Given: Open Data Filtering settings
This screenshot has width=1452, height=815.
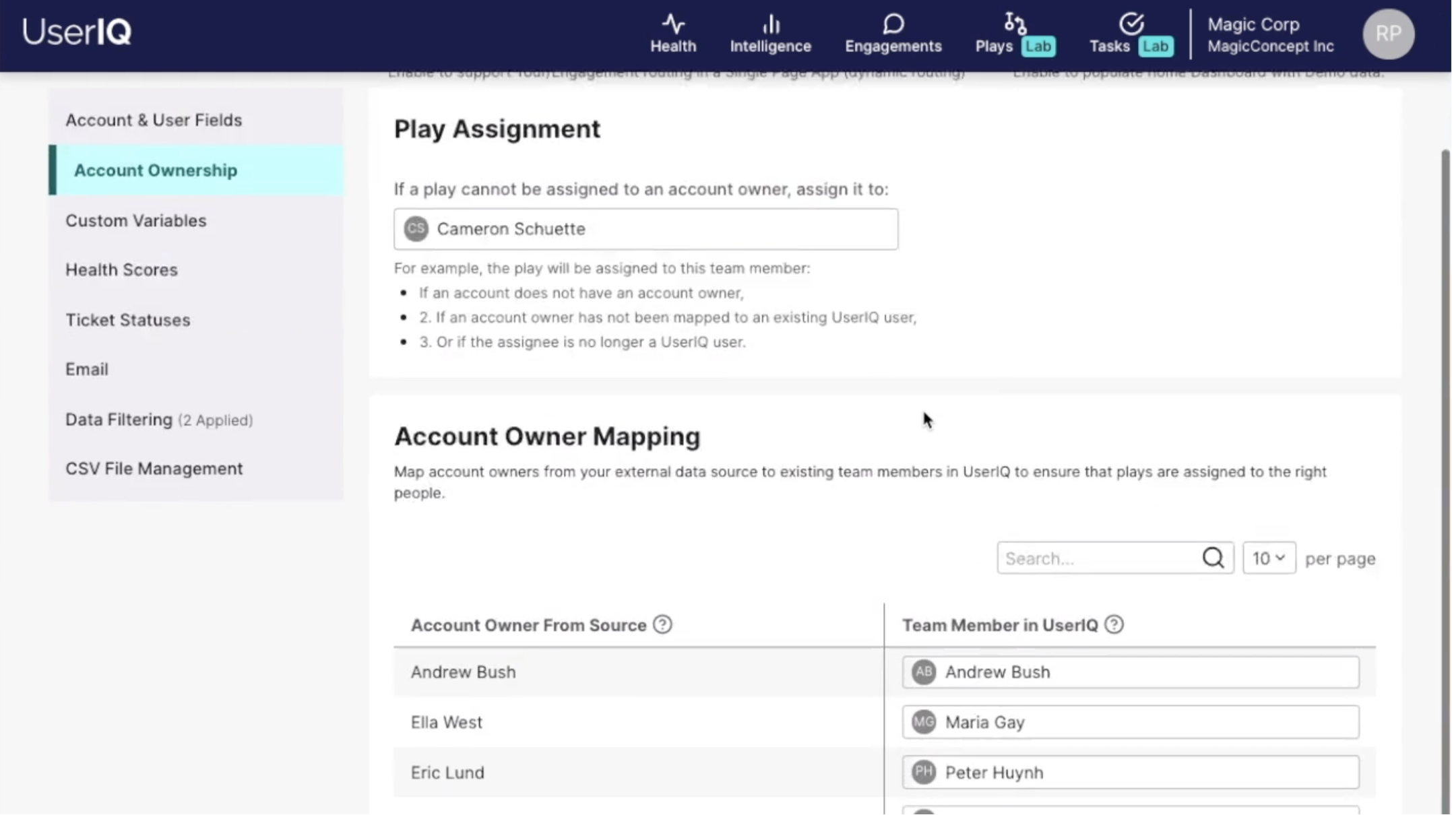Looking at the screenshot, I should coord(119,420).
